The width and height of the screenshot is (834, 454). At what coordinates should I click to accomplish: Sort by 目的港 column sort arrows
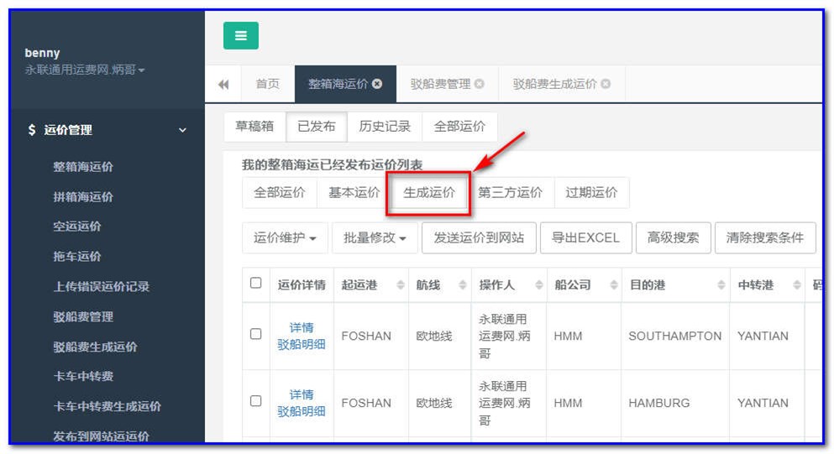[721, 285]
